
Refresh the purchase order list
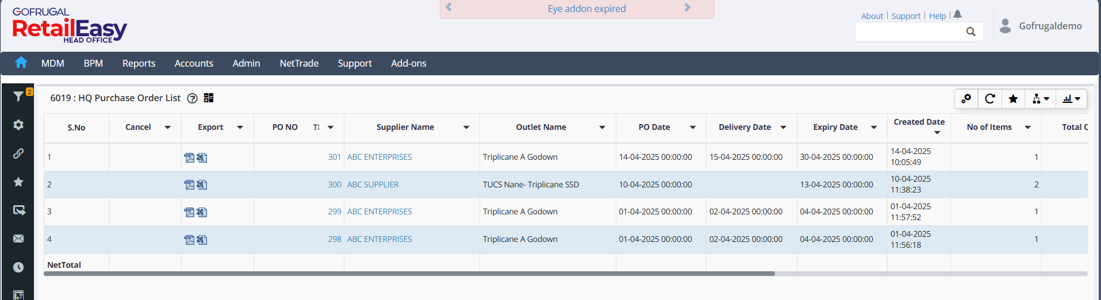(x=989, y=99)
